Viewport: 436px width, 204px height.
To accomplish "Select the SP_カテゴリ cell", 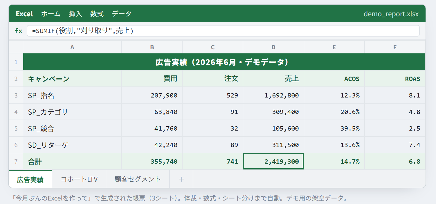I will pos(72,112).
